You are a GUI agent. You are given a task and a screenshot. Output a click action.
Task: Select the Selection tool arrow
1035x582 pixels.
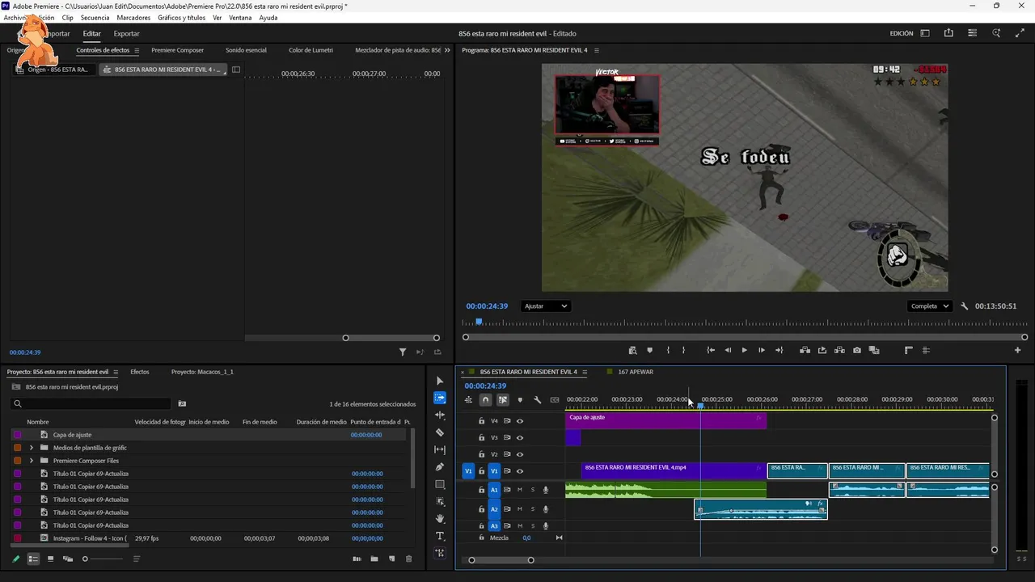click(x=440, y=381)
